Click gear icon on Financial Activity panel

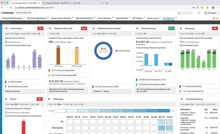pos(137,28)
